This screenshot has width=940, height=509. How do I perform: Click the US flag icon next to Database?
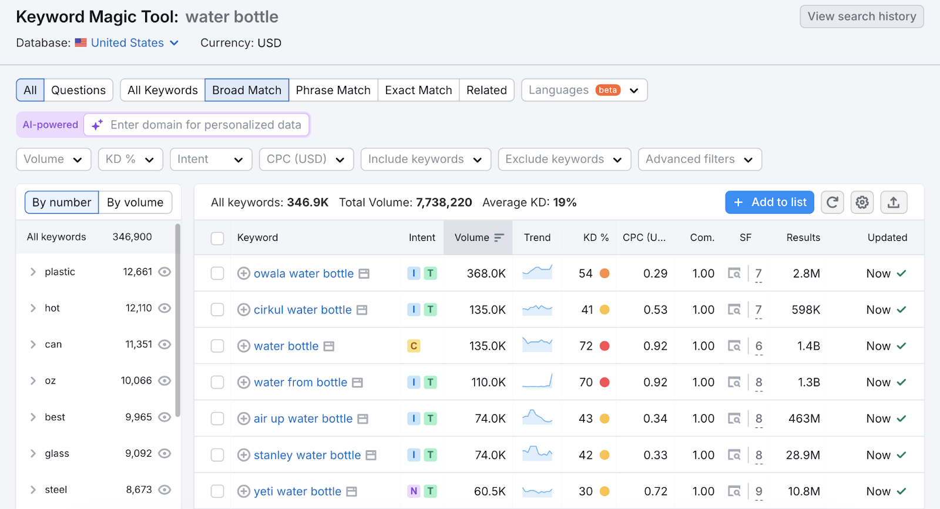click(x=81, y=43)
